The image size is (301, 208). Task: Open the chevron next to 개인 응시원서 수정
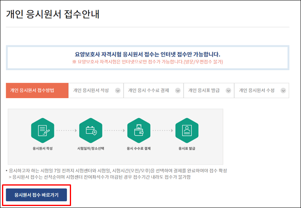(x=283, y=91)
